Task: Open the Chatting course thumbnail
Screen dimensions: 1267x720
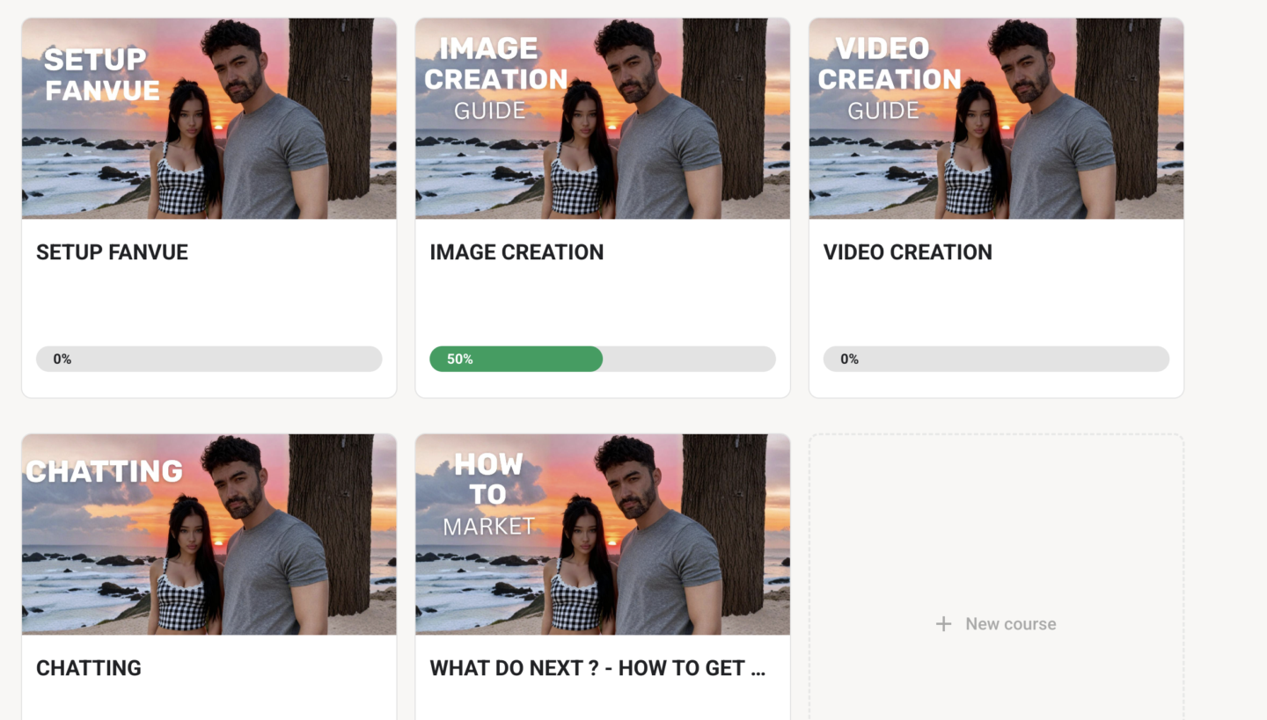Action: (x=209, y=535)
